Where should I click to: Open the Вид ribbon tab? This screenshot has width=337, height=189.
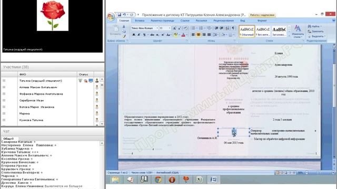[x=243, y=20]
